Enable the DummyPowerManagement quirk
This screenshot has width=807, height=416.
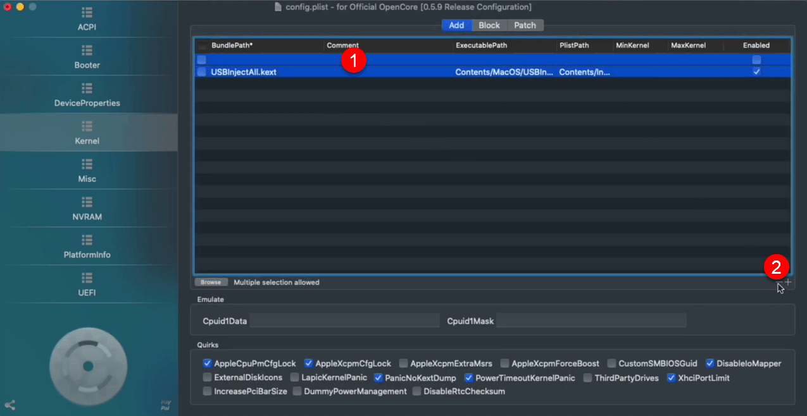(297, 391)
